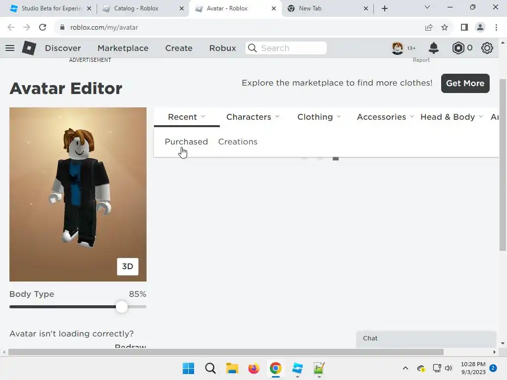Open Roblox Studio from the taskbar
The height and width of the screenshot is (380, 507).
click(x=297, y=368)
